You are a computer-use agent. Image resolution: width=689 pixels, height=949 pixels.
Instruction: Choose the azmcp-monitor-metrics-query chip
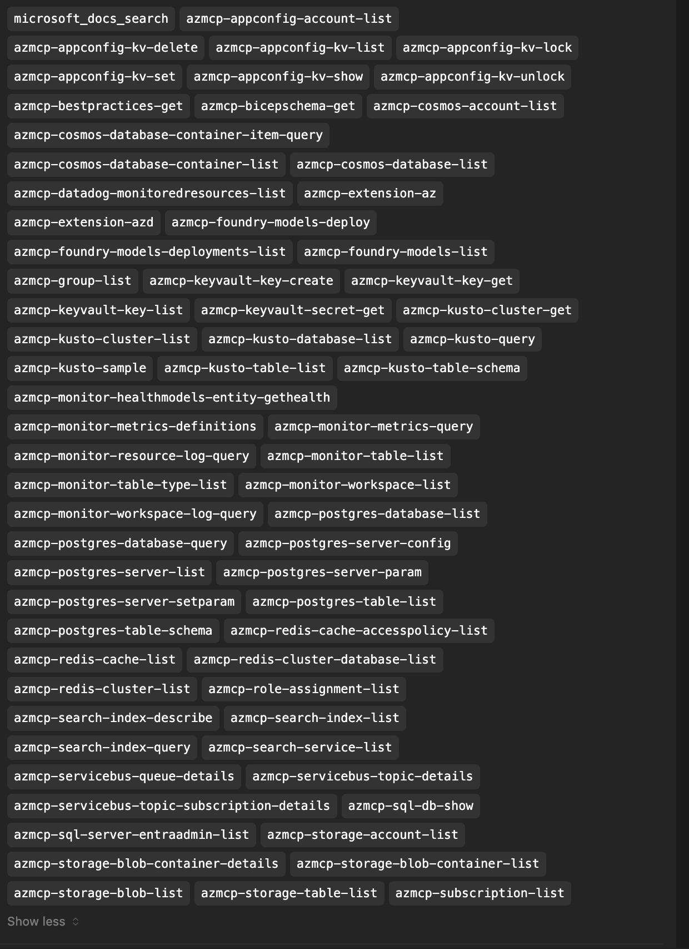[x=373, y=426]
